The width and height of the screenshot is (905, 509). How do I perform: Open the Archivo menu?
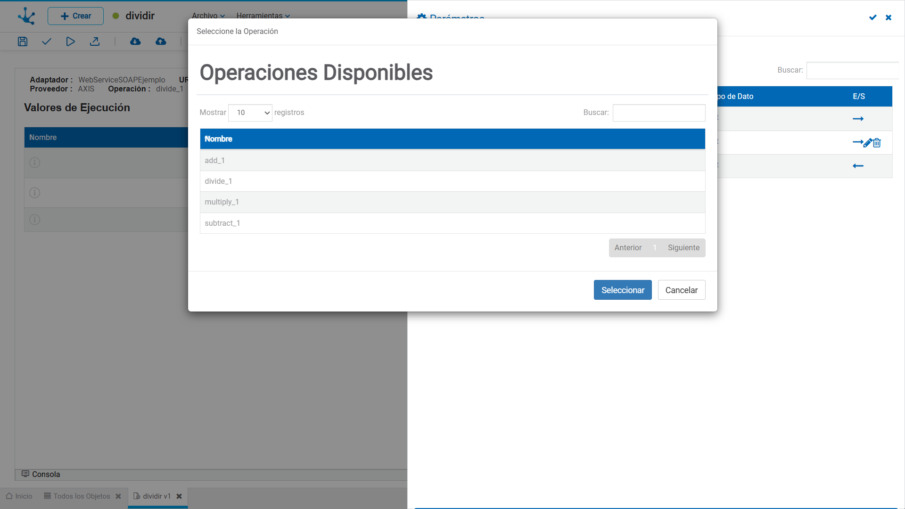[208, 16]
